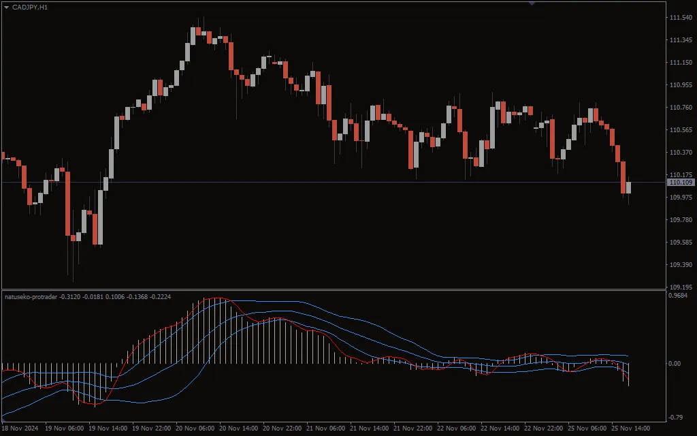Select the 21 Nov 22:00 time label
The width and height of the screenshot is (697, 436).
point(414,429)
